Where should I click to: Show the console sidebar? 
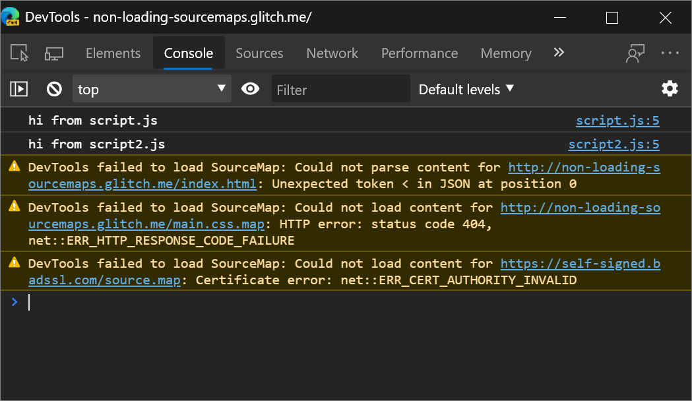tap(18, 88)
